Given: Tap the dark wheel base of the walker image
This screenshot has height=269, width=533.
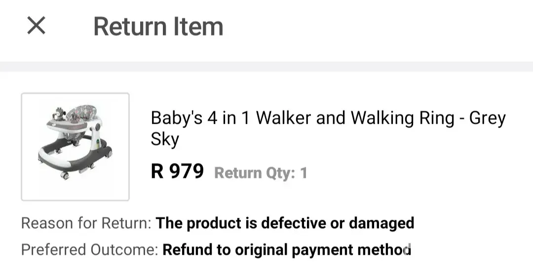Looking at the screenshot, I should click(x=74, y=158).
